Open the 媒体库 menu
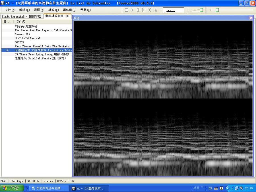Screen dimensions: 256x192 click(69, 10)
